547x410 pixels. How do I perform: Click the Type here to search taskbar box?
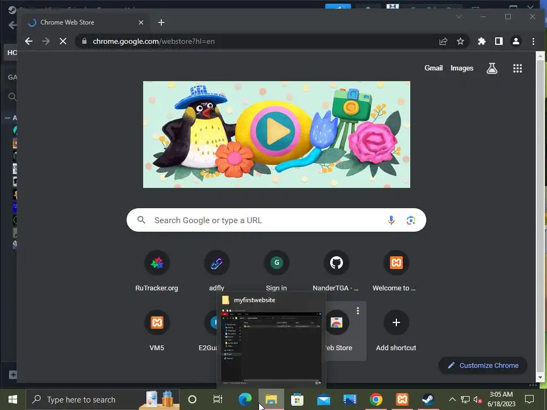click(103, 399)
